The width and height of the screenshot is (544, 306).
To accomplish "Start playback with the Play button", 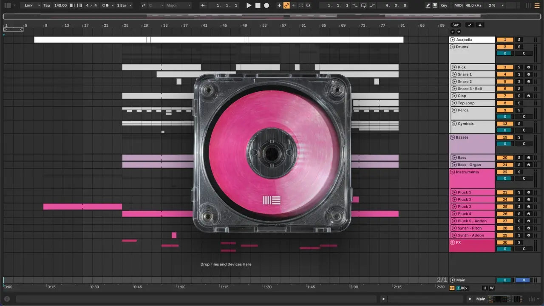I will (249, 6).
